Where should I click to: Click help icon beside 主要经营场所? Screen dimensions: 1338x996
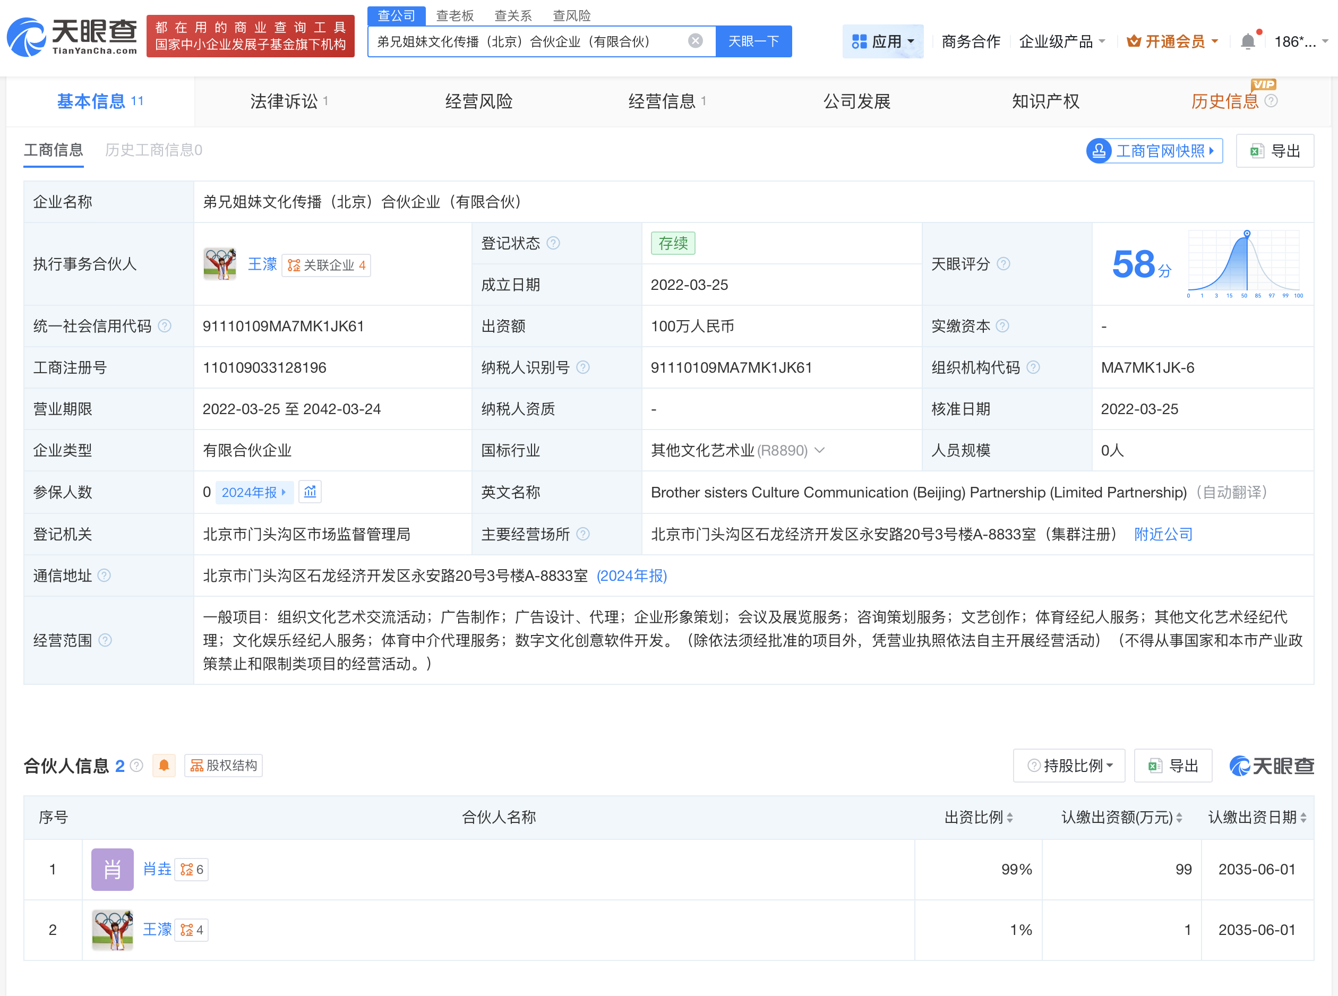coord(582,534)
